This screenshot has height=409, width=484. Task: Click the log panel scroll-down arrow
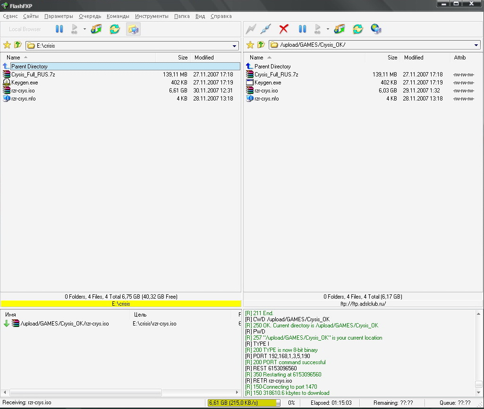(x=478, y=392)
